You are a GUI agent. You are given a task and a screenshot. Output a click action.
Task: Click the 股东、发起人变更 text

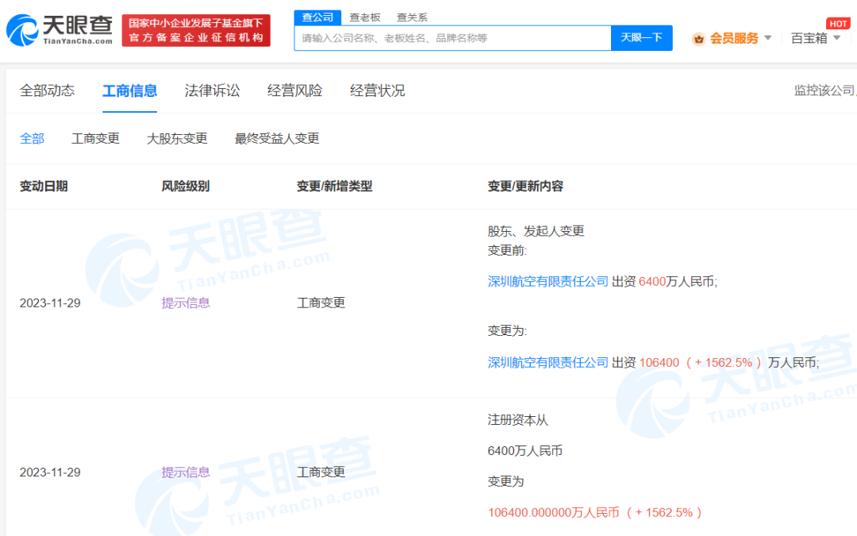tap(536, 231)
